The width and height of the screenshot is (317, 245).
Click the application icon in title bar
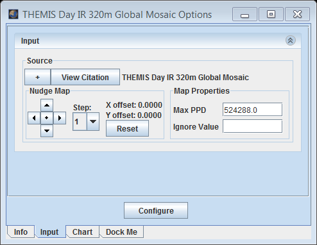(x=13, y=14)
